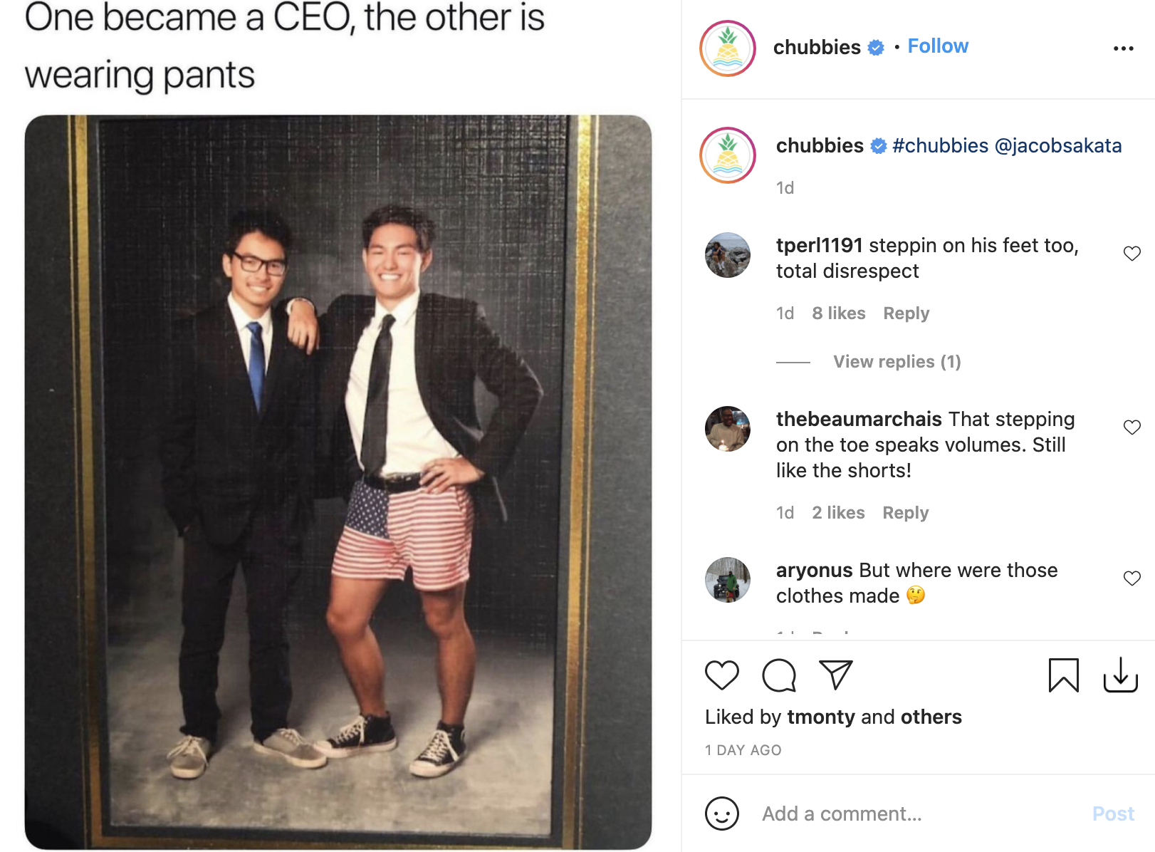Open the three-dot more options menu
This screenshot has width=1155, height=852.
1123,48
